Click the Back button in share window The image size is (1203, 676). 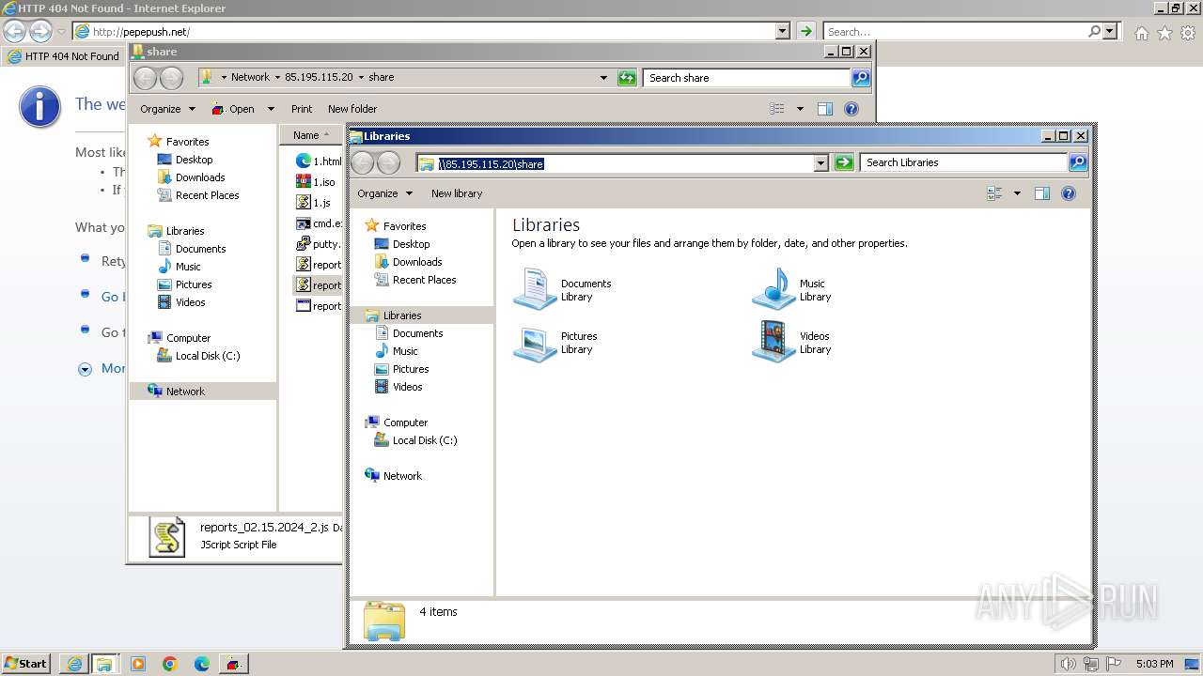146,78
